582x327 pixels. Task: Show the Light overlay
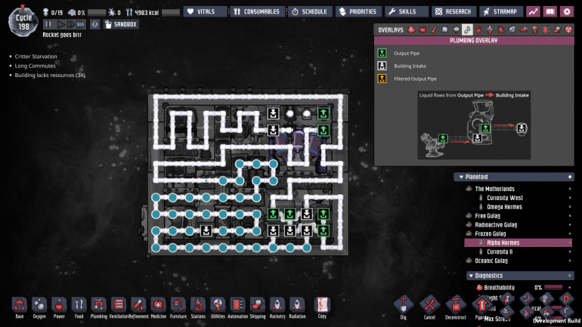(457, 29)
